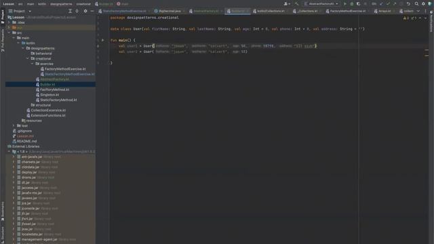Select StaticFactoryMethod.kt in project tree
The width and height of the screenshot is (434, 244).
[x=58, y=100]
